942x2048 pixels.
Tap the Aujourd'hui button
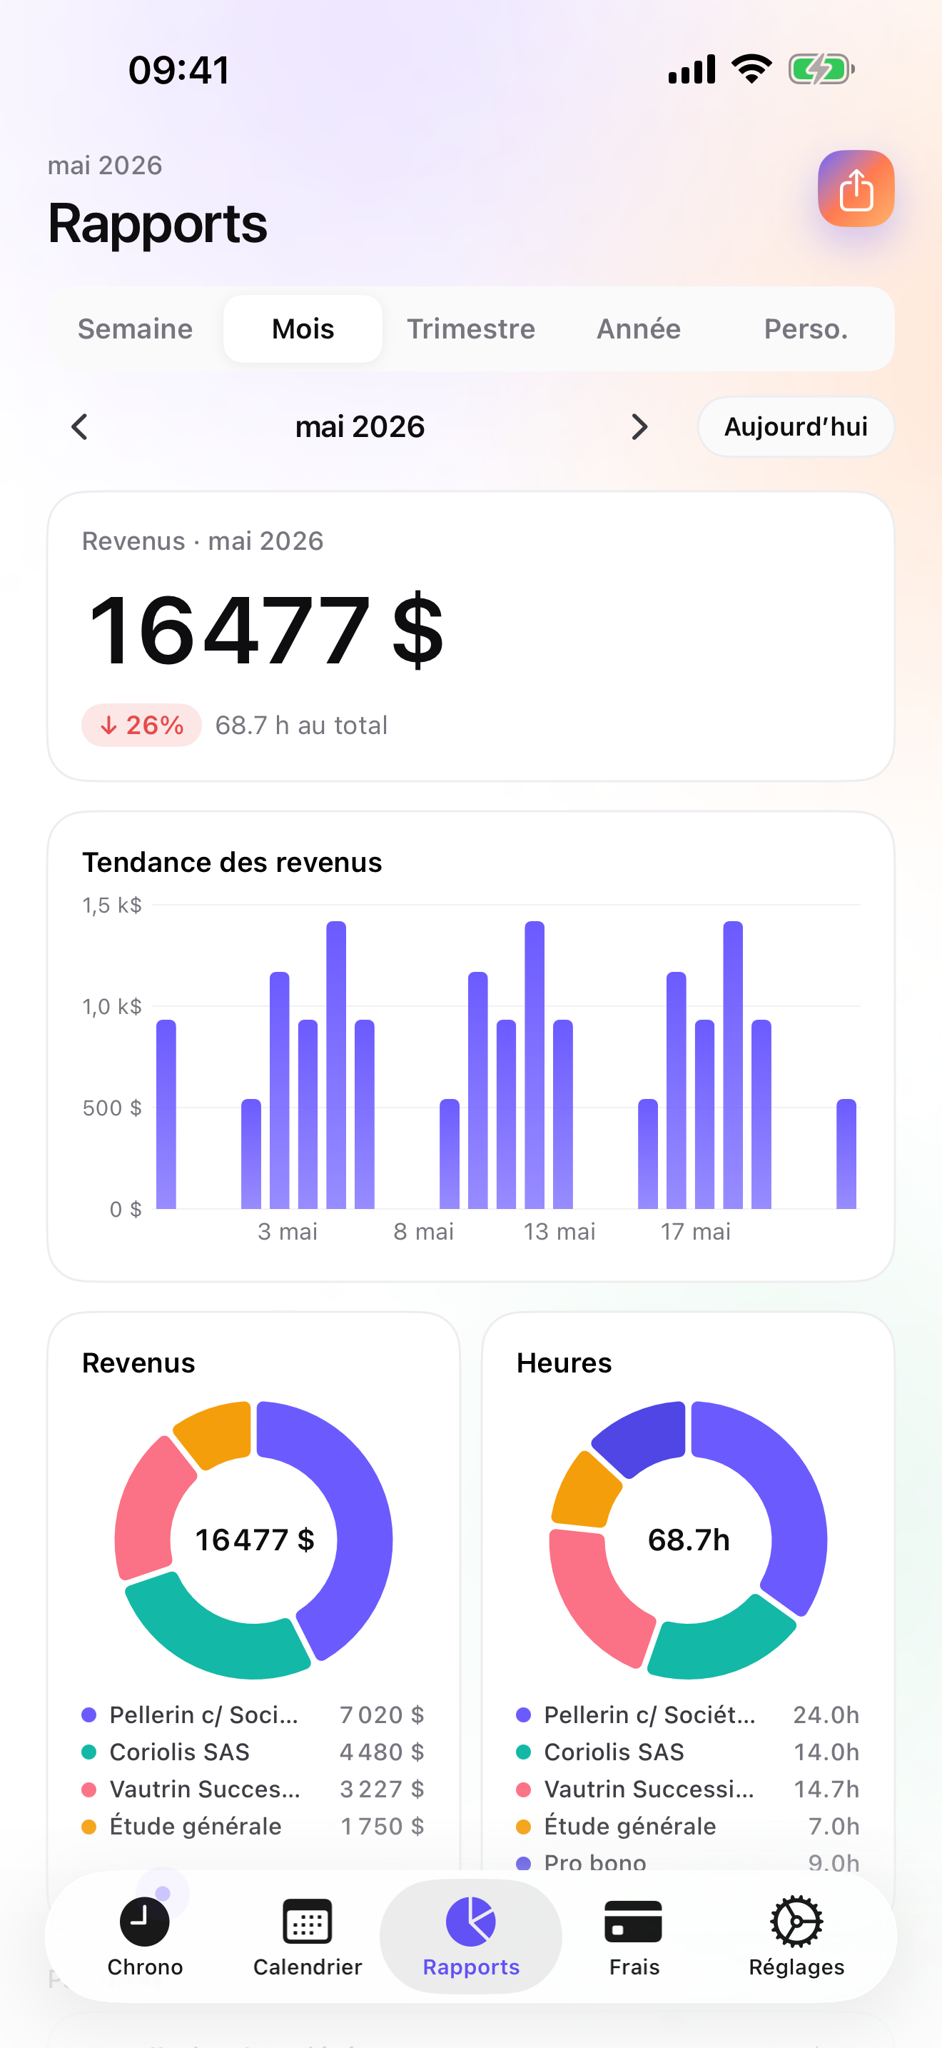pyautogui.click(x=796, y=427)
